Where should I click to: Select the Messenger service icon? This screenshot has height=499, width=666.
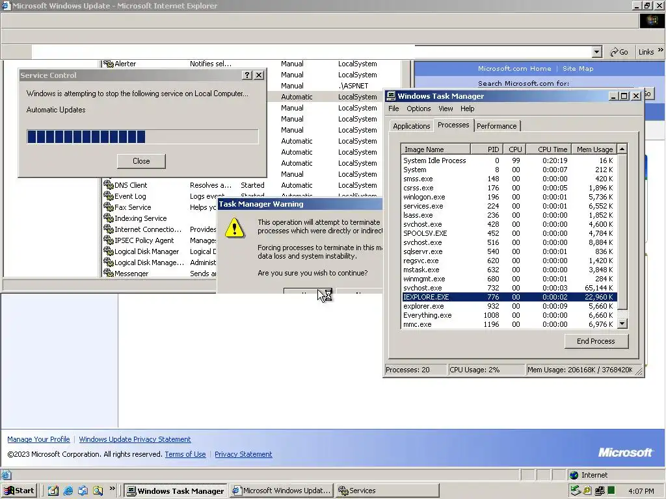click(x=109, y=274)
